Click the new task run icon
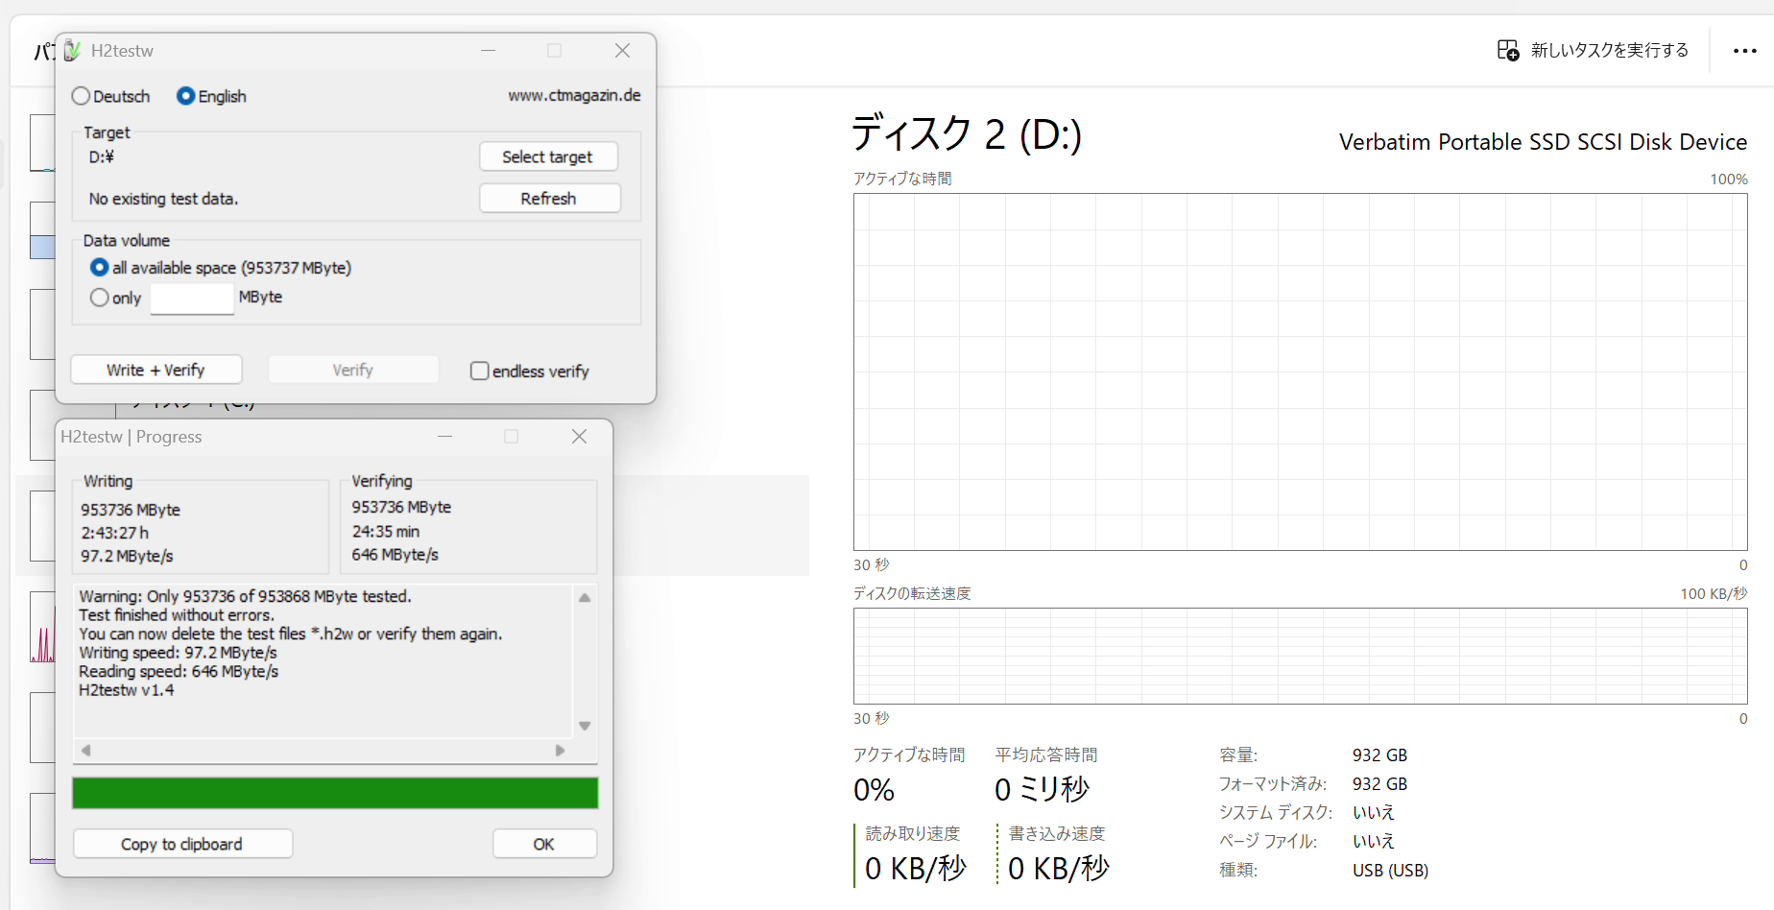The height and width of the screenshot is (910, 1774). (1507, 50)
